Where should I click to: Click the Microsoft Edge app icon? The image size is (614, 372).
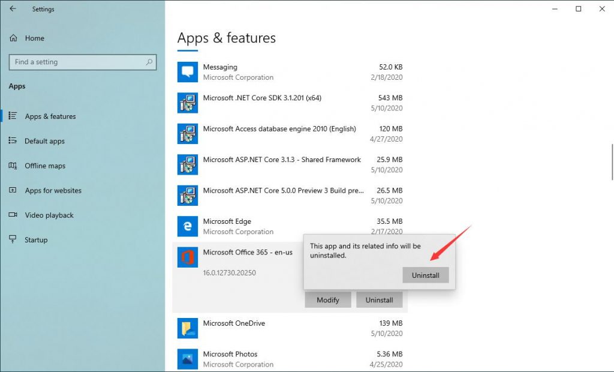coord(188,227)
